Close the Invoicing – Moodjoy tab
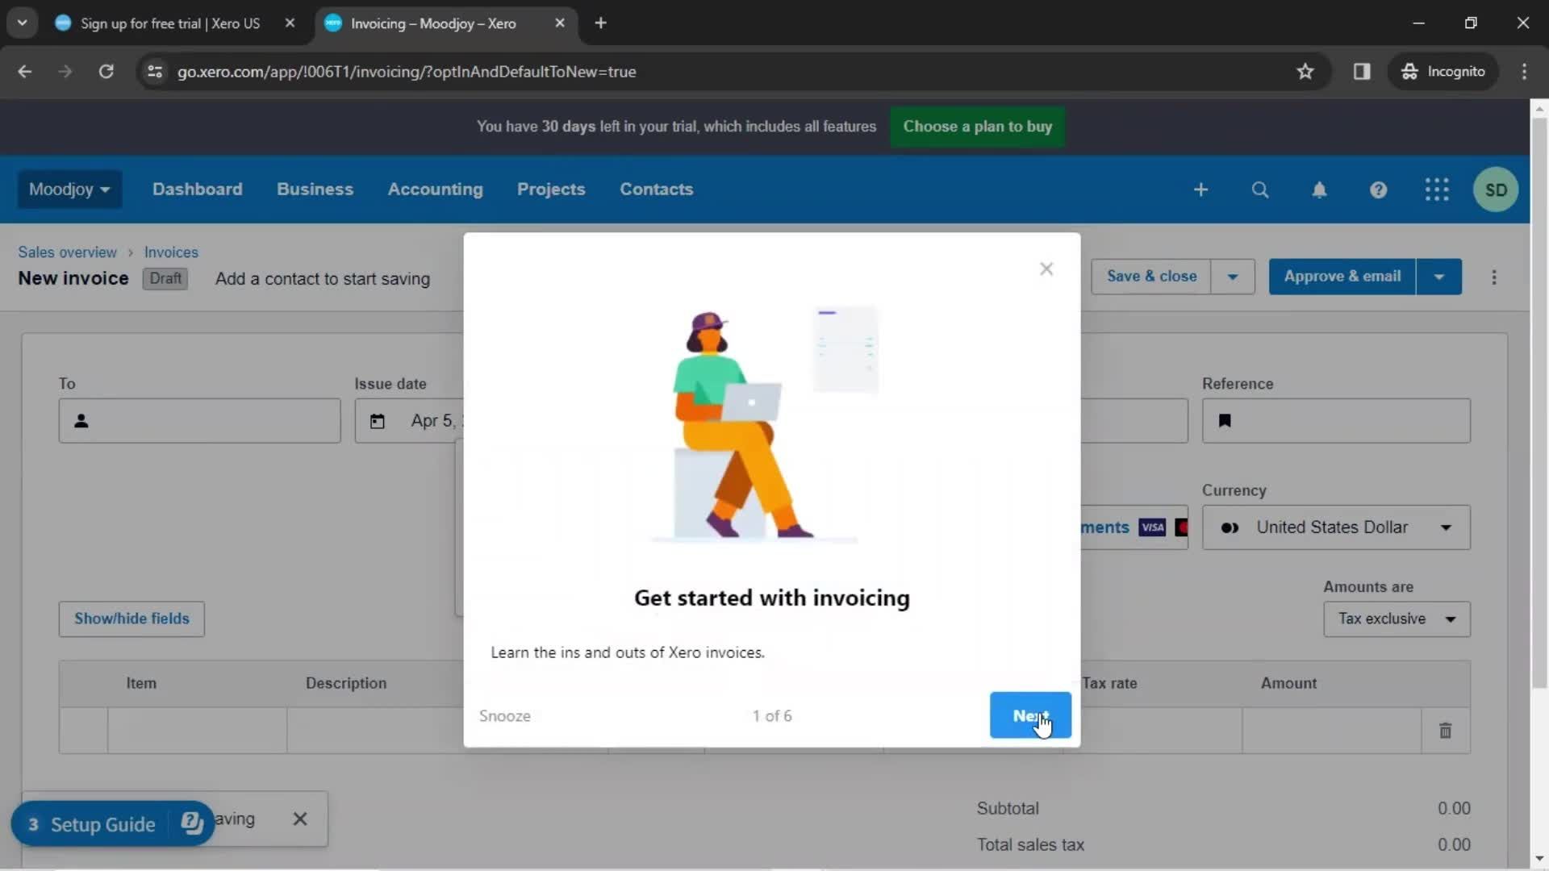This screenshot has height=871, width=1549. [560, 23]
